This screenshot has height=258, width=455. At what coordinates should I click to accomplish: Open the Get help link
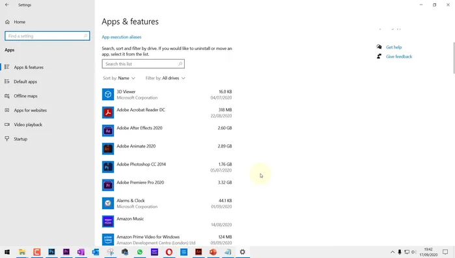coord(394,47)
